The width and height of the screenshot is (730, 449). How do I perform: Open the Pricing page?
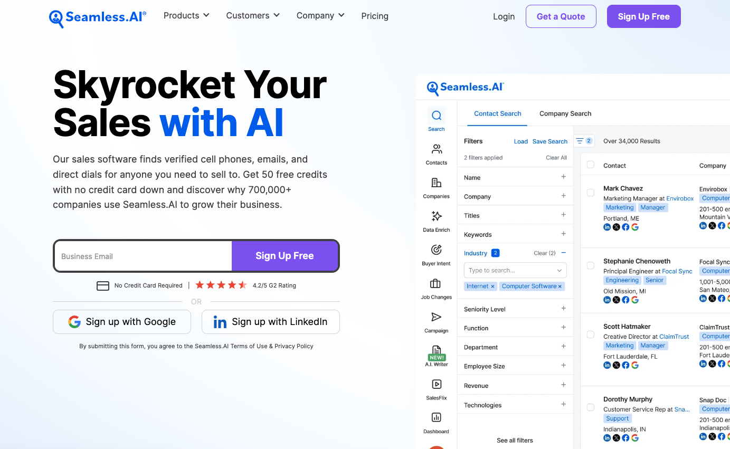pos(375,16)
